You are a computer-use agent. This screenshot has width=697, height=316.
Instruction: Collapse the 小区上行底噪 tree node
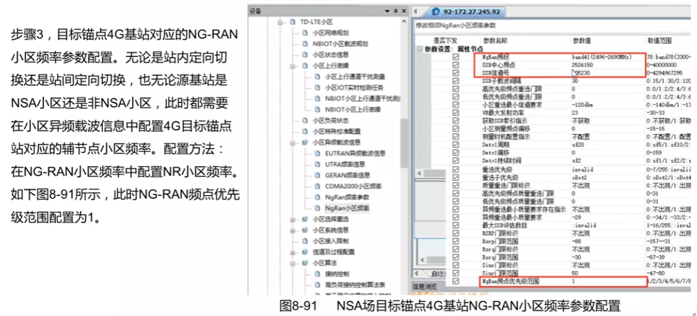point(293,66)
